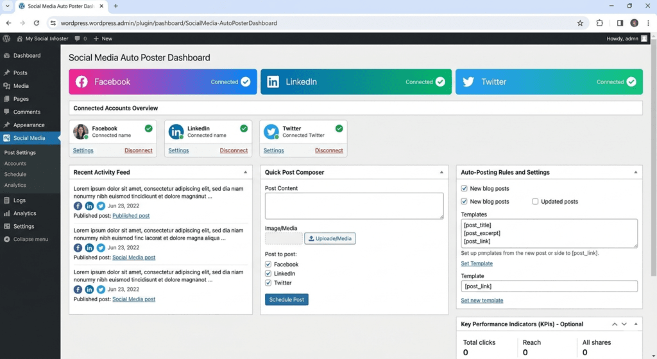
Task: Enable the Updated posts checkbox
Action: pos(535,201)
